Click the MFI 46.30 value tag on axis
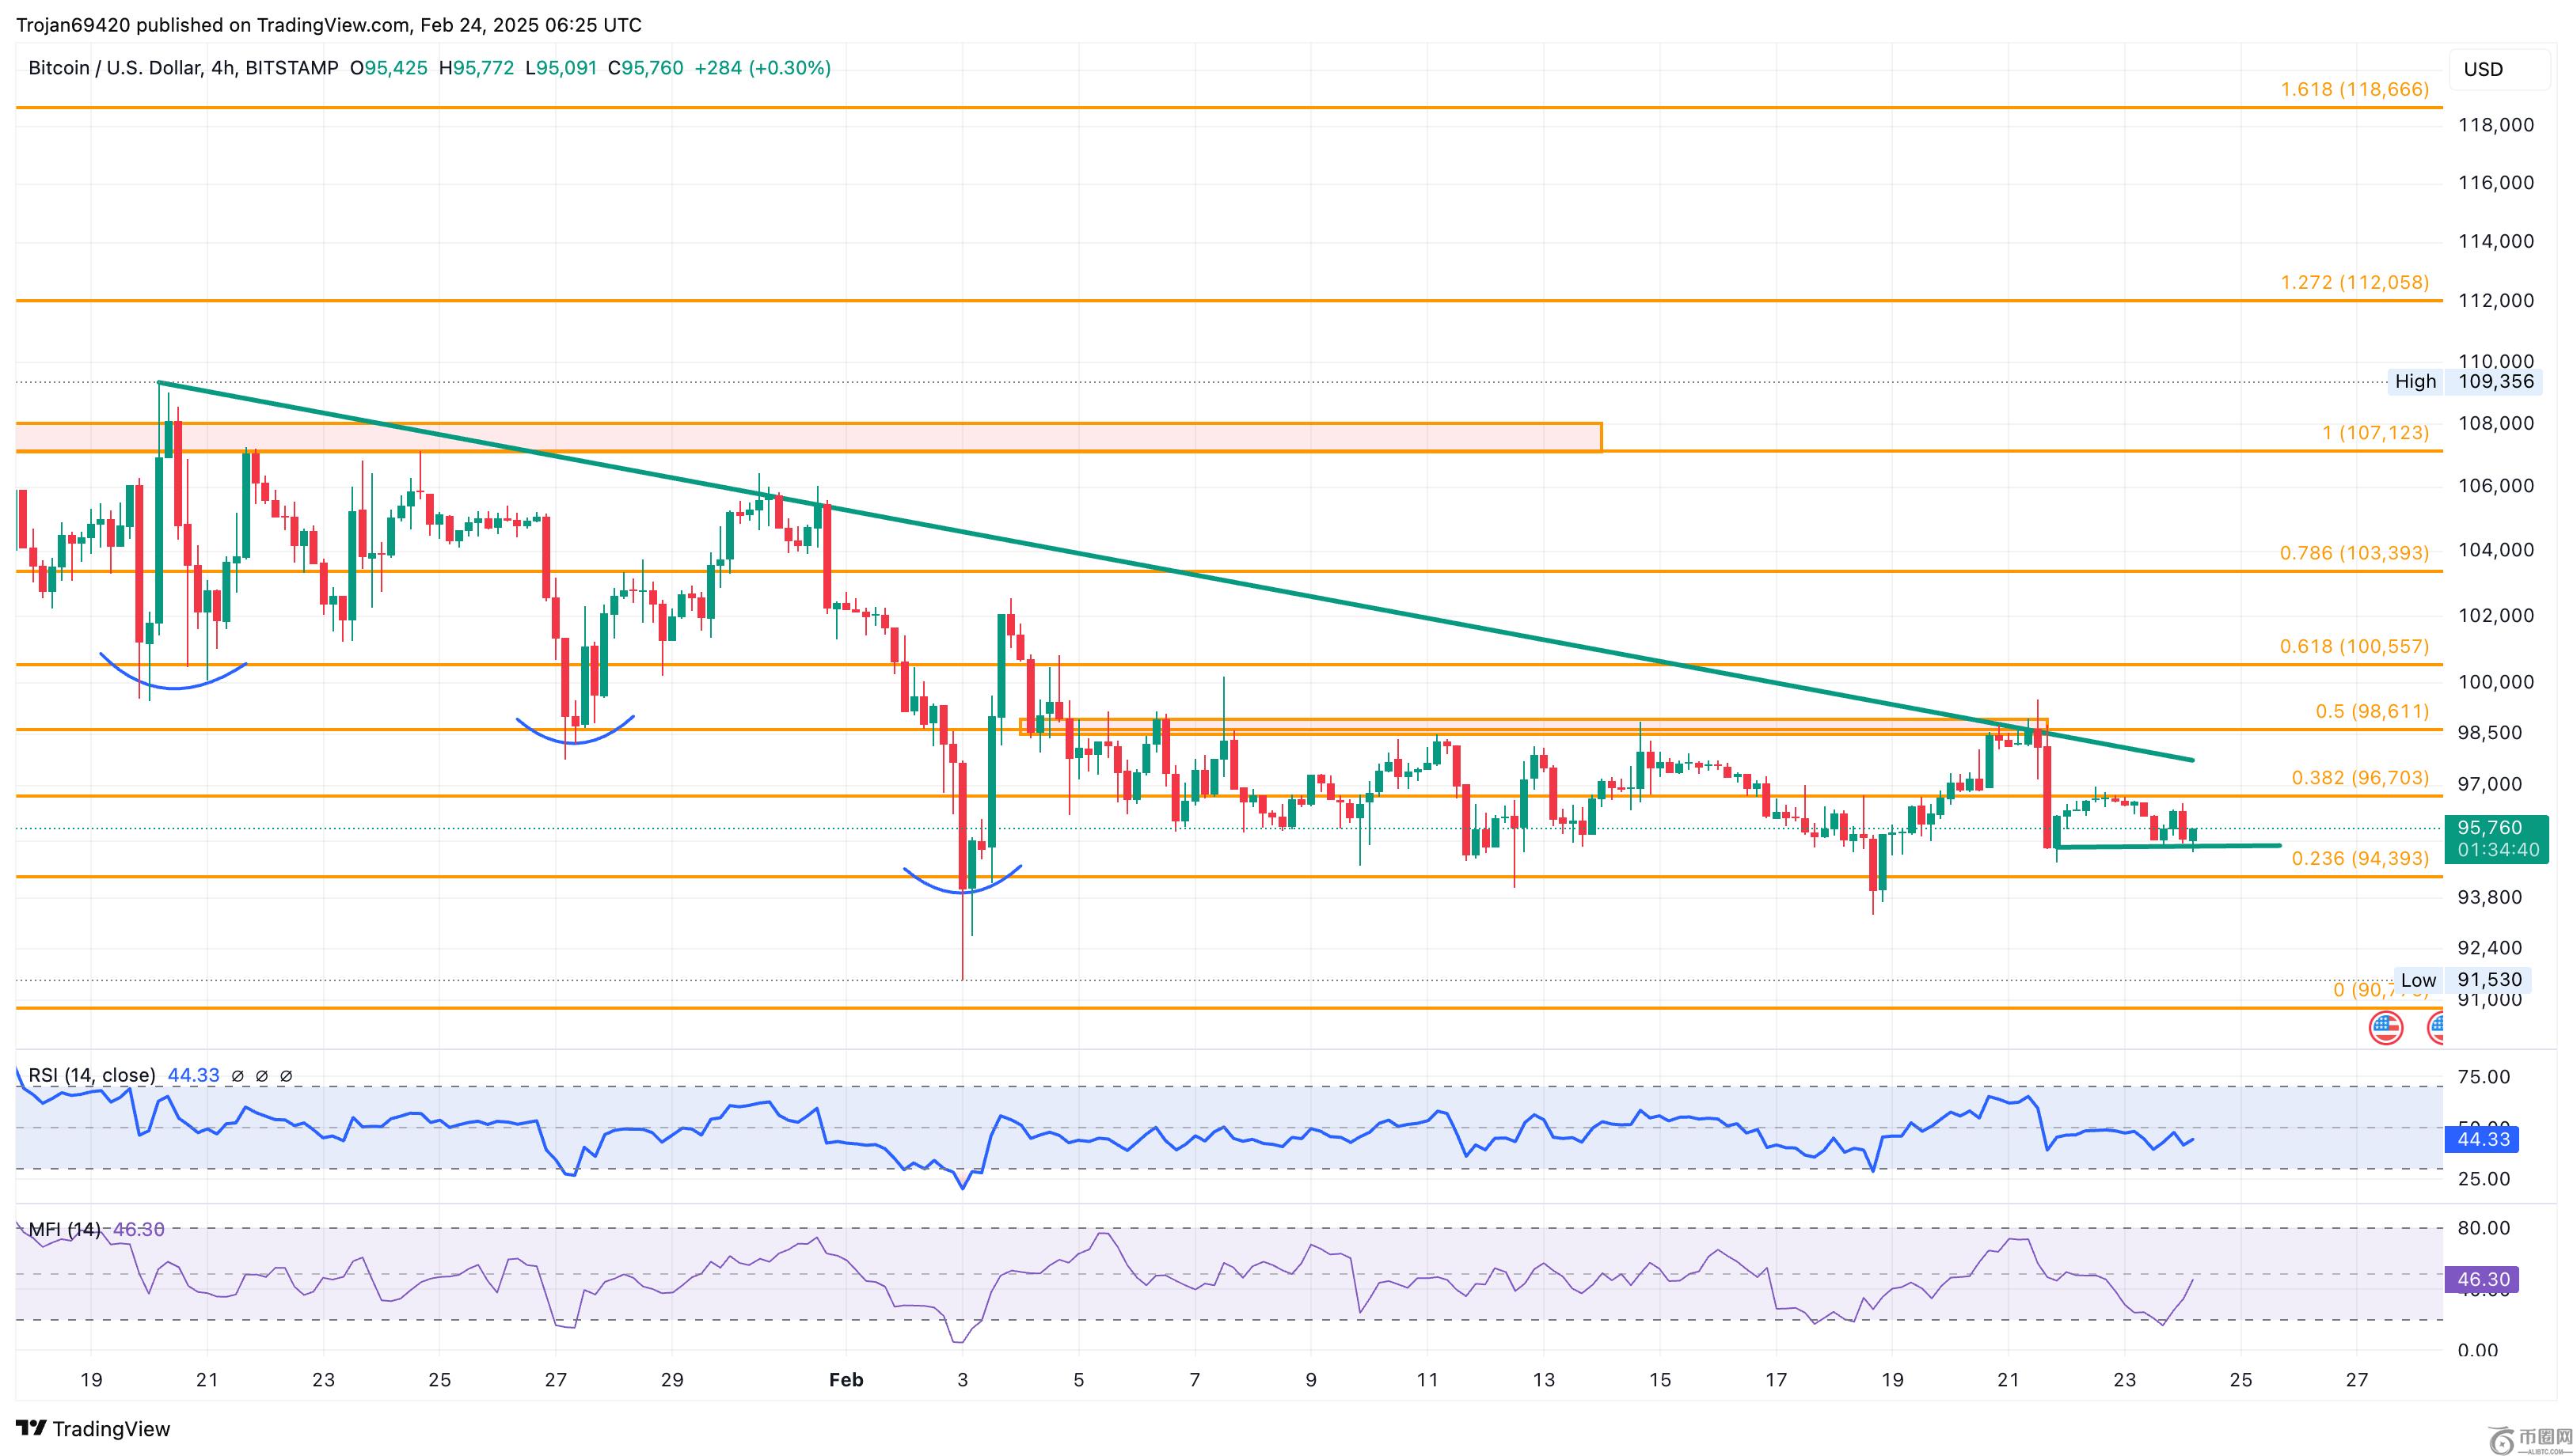Viewport: 2573px width, 1456px height. [2483, 1279]
